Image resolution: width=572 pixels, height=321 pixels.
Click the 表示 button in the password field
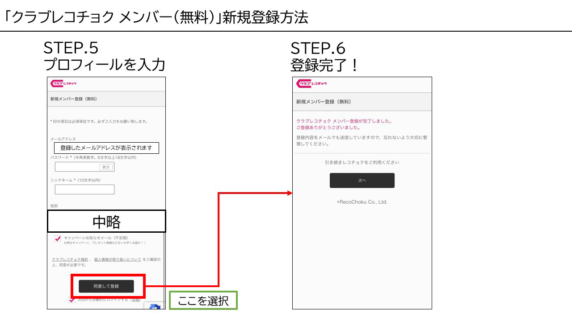pos(105,167)
